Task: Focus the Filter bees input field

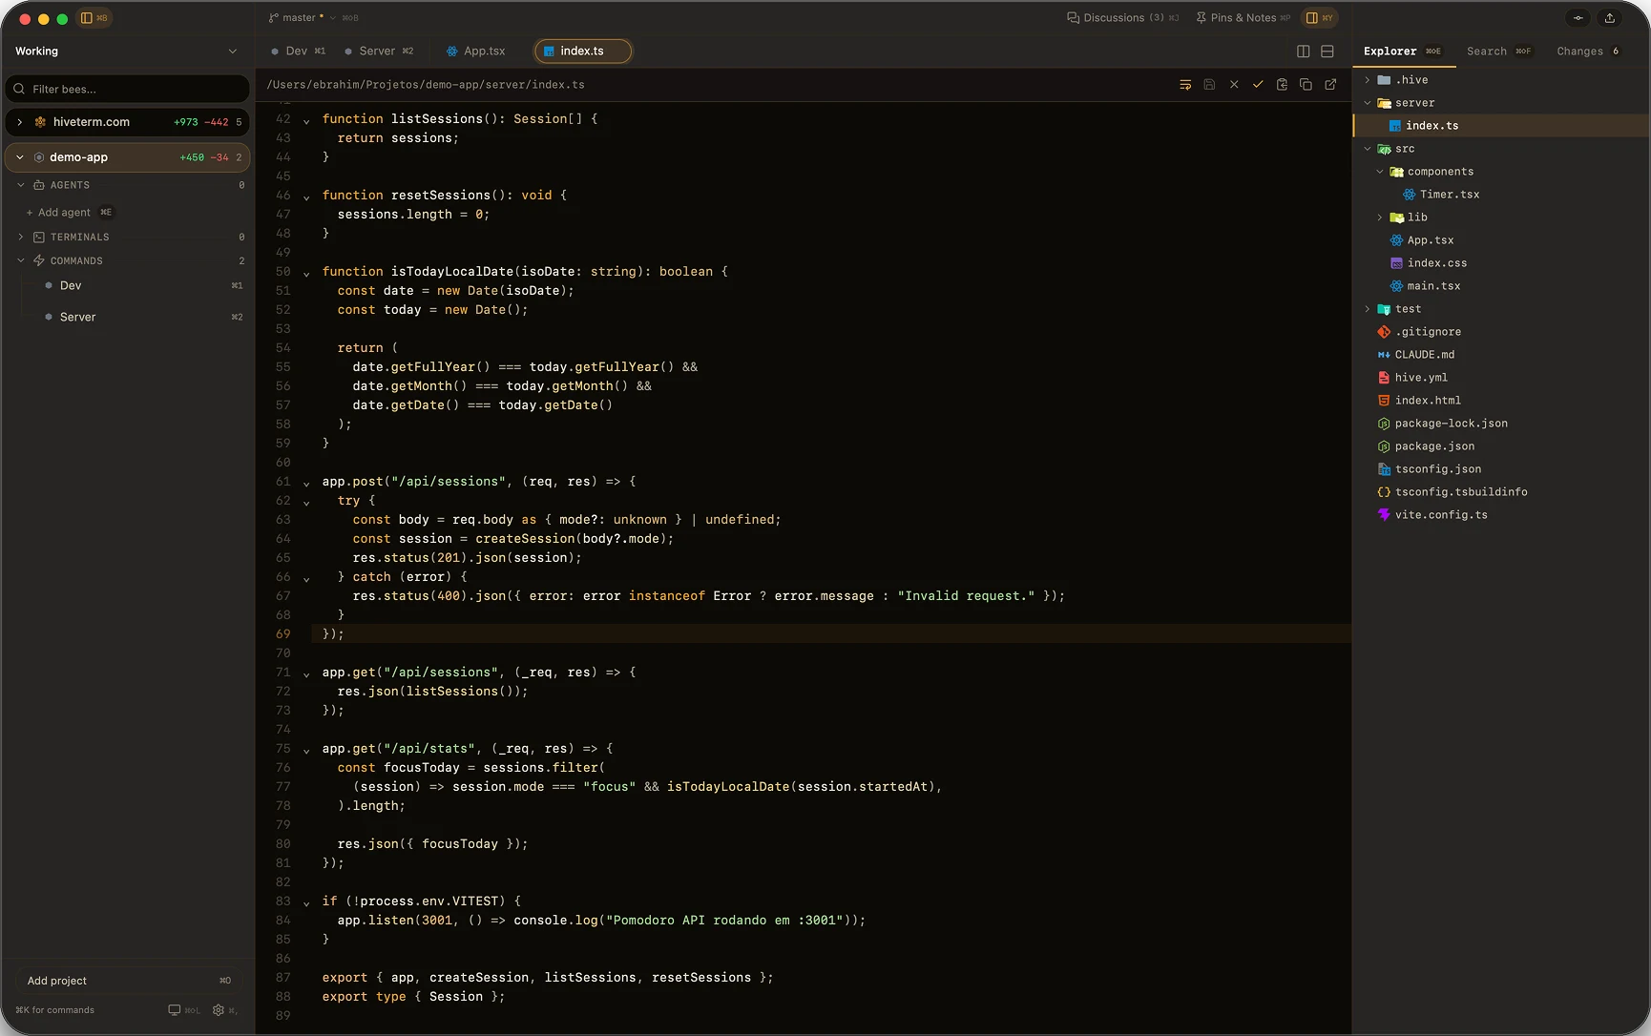Action: click(x=128, y=89)
